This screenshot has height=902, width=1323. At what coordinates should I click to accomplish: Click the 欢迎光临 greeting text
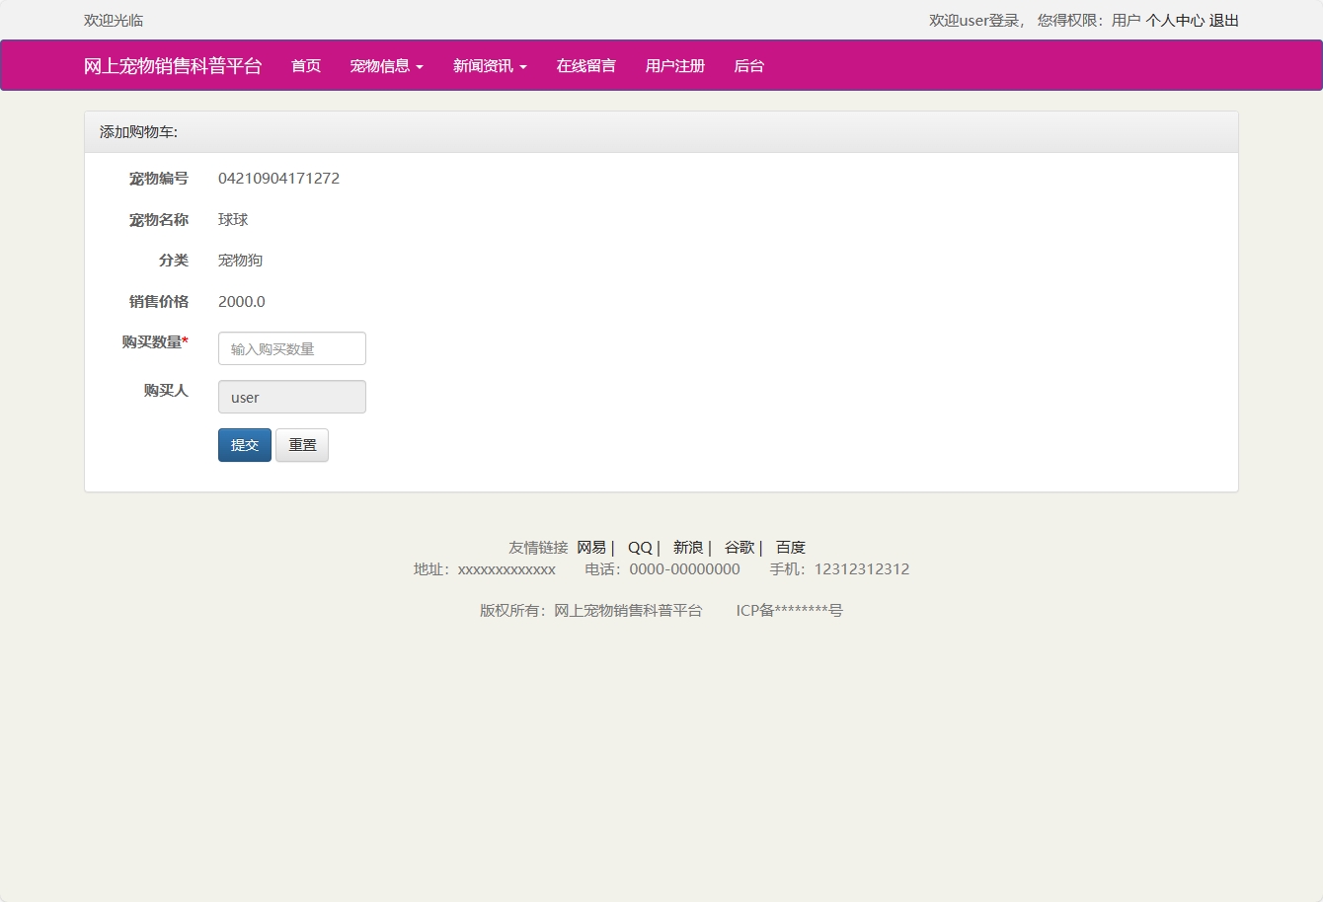114,21
